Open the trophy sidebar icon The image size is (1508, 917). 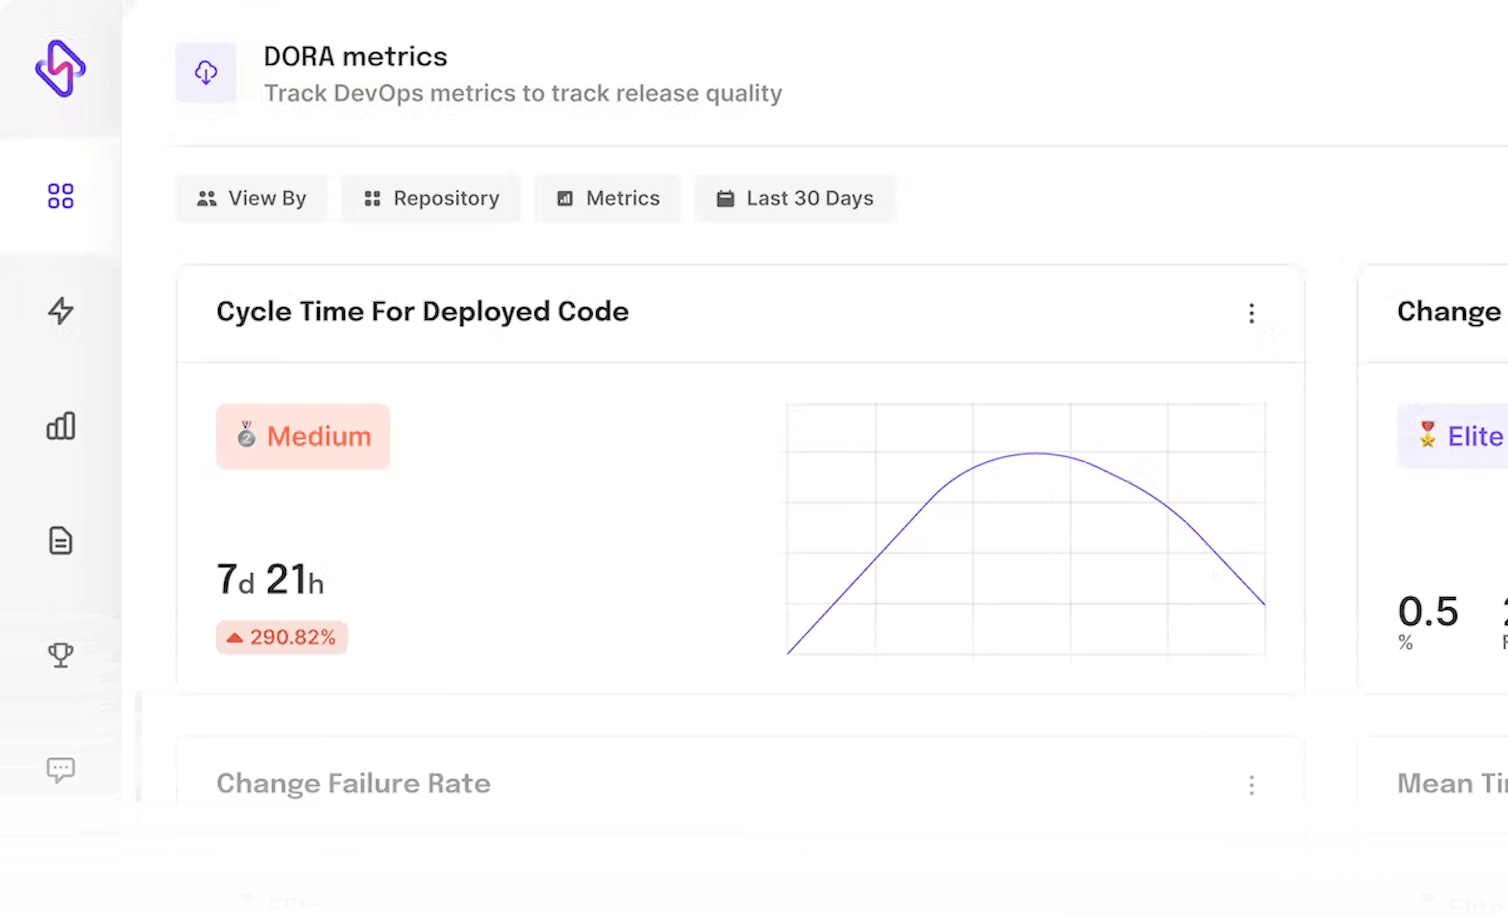[60, 655]
